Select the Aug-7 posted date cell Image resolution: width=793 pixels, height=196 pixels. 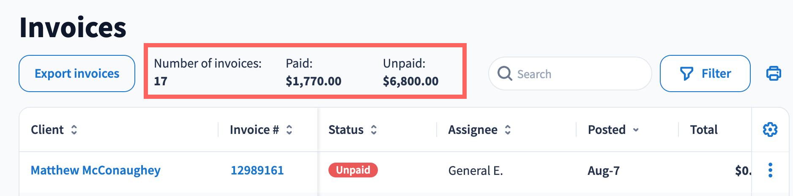click(604, 171)
